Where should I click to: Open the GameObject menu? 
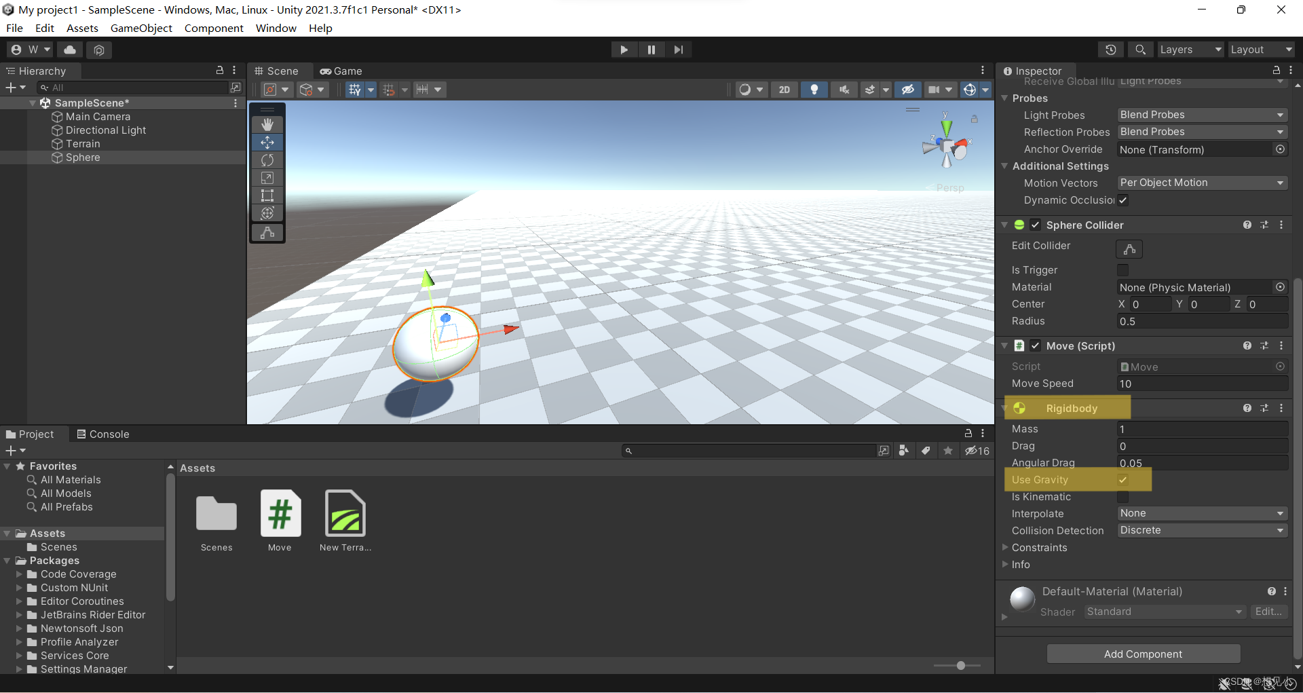coord(141,28)
